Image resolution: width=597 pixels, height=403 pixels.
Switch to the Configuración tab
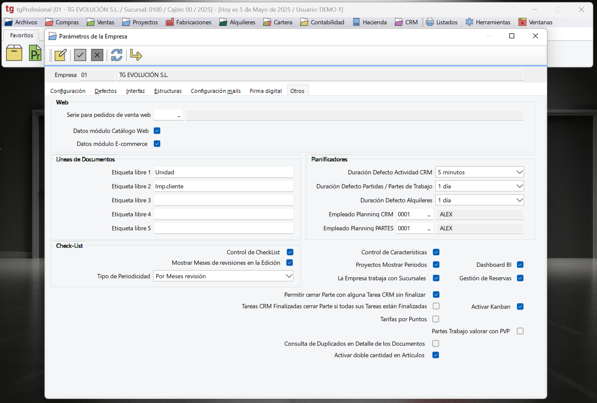pos(68,91)
